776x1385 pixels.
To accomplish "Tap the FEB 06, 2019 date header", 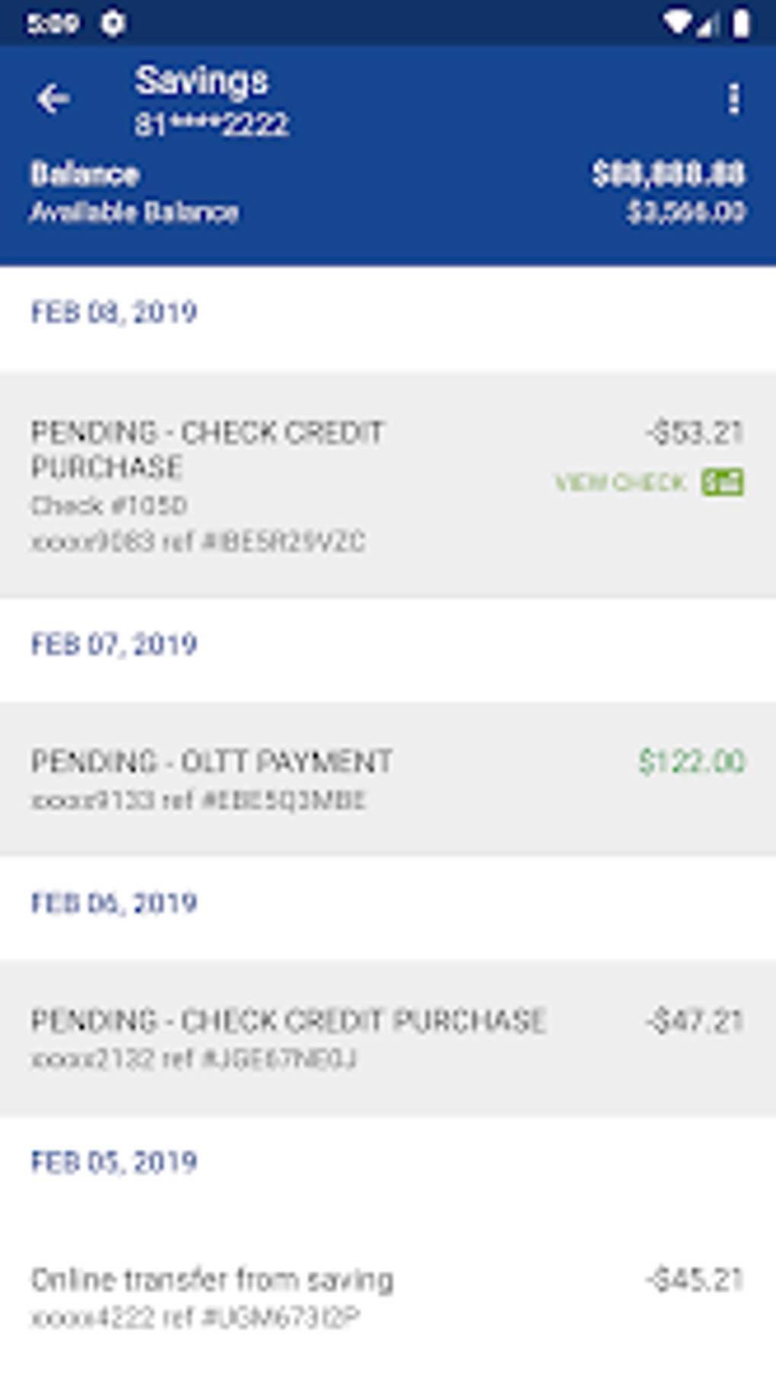I will point(114,903).
